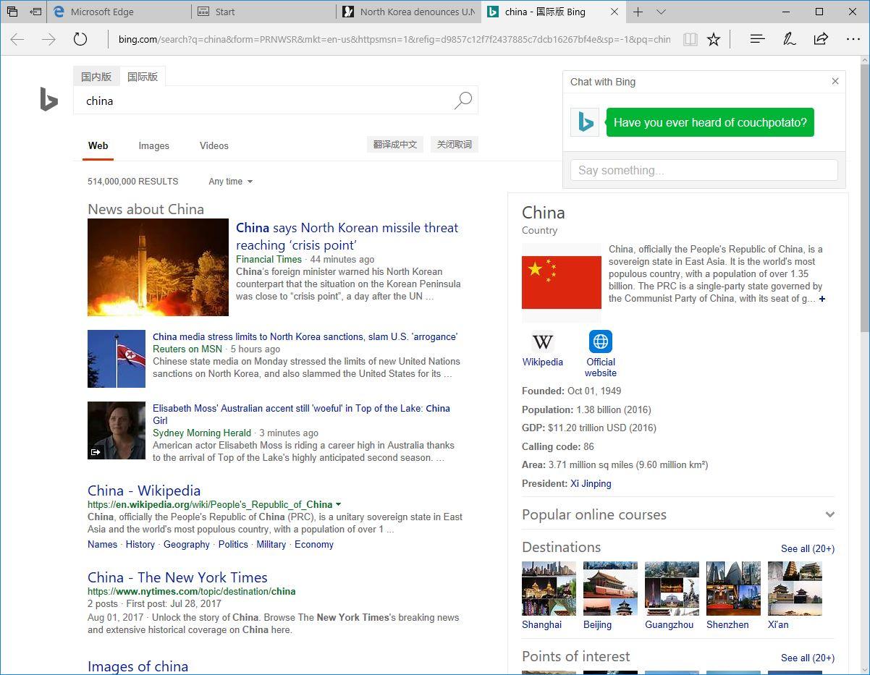Open Web Note pen icon
Screen dimensions: 870x675
tap(789, 39)
